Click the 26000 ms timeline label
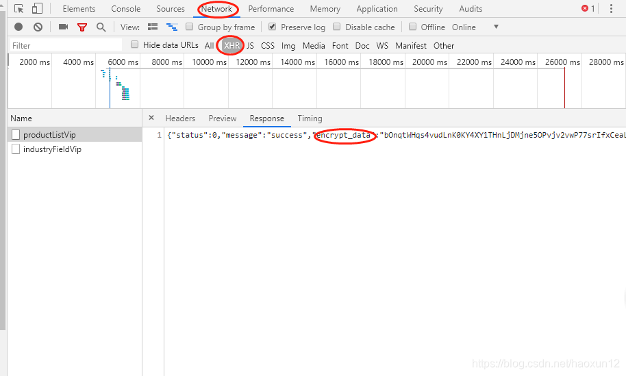The width and height of the screenshot is (626, 376). (562, 62)
